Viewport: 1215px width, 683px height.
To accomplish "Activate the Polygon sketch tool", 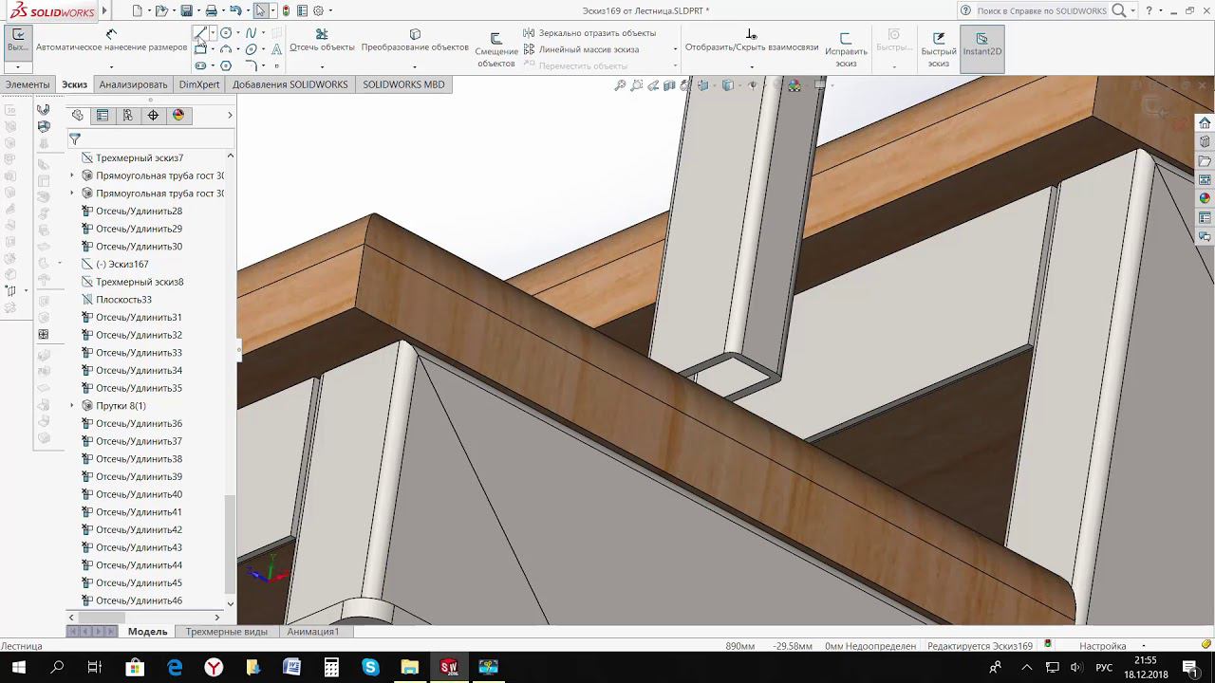I will tap(226, 66).
